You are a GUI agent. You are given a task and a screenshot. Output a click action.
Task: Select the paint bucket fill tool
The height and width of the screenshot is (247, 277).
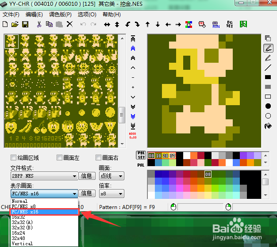coord(268,126)
